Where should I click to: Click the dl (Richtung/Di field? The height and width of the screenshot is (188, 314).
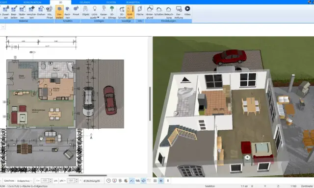tap(93, 181)
